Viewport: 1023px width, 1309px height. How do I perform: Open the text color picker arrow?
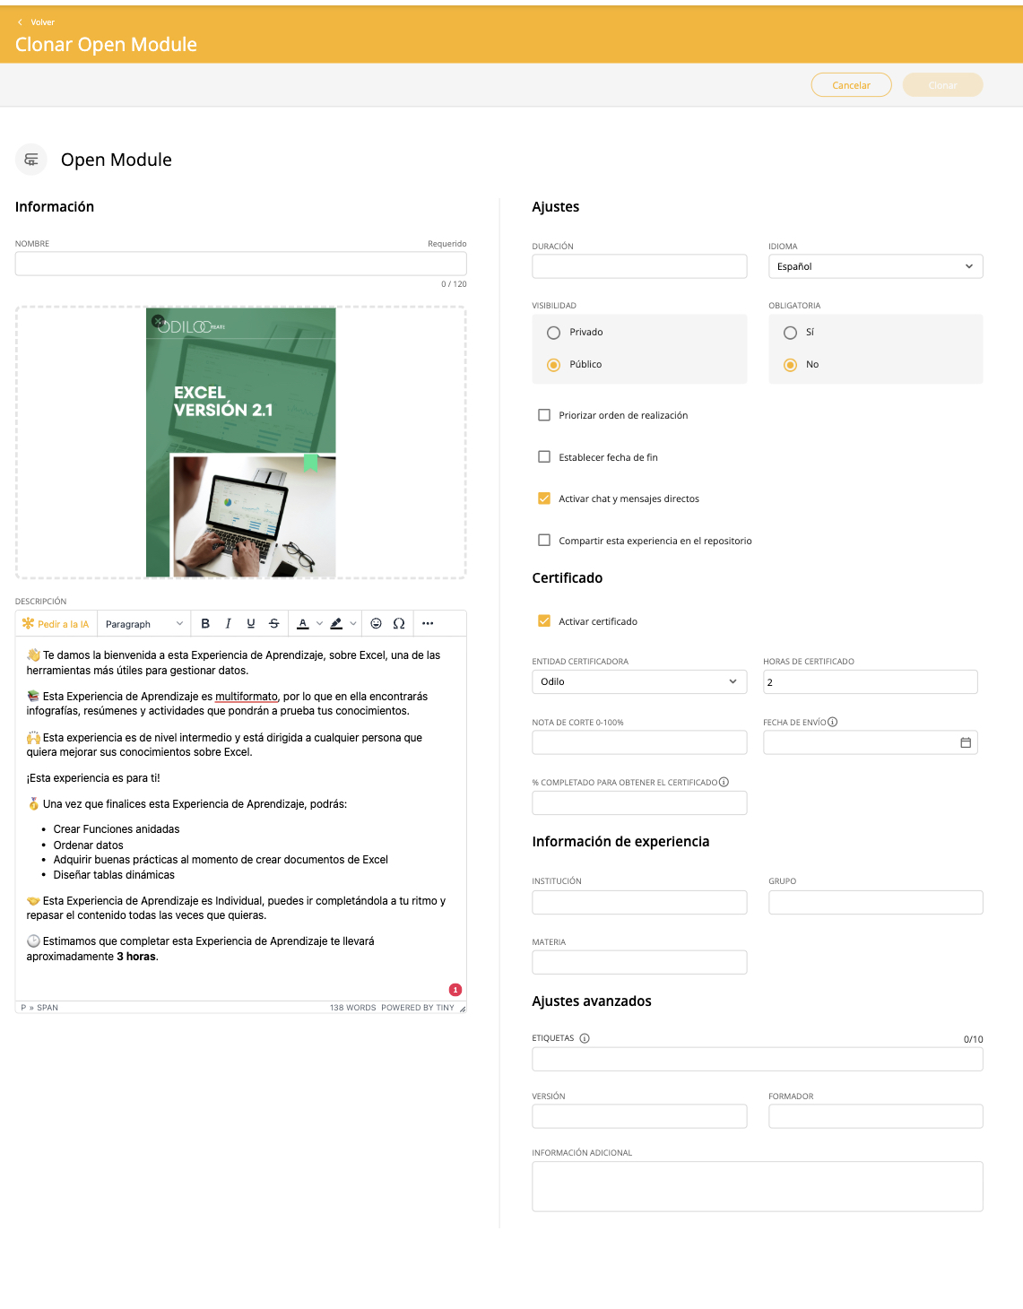pos(320,624)
